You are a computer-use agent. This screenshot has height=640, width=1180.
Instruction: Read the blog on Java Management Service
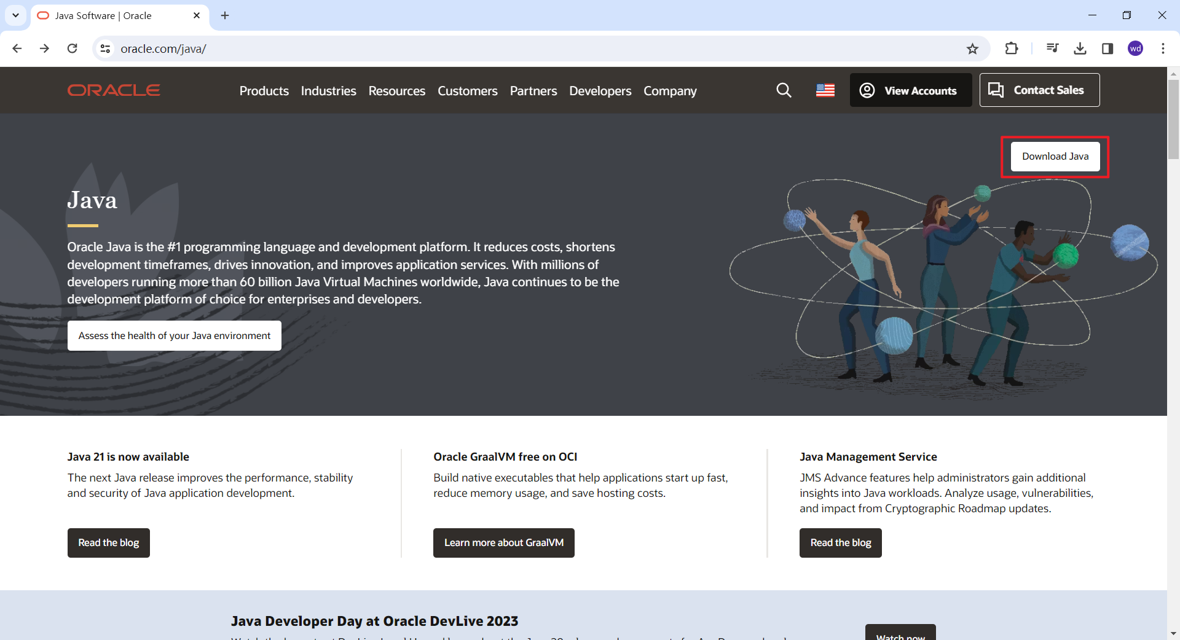pyautogui.click(x=841, y=543)
